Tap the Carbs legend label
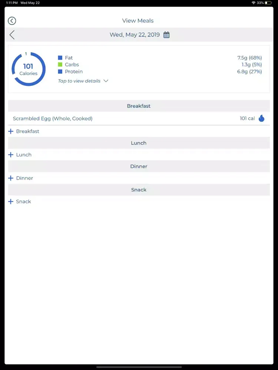Screen dimensions: 278x370 [x=72, y=64]
